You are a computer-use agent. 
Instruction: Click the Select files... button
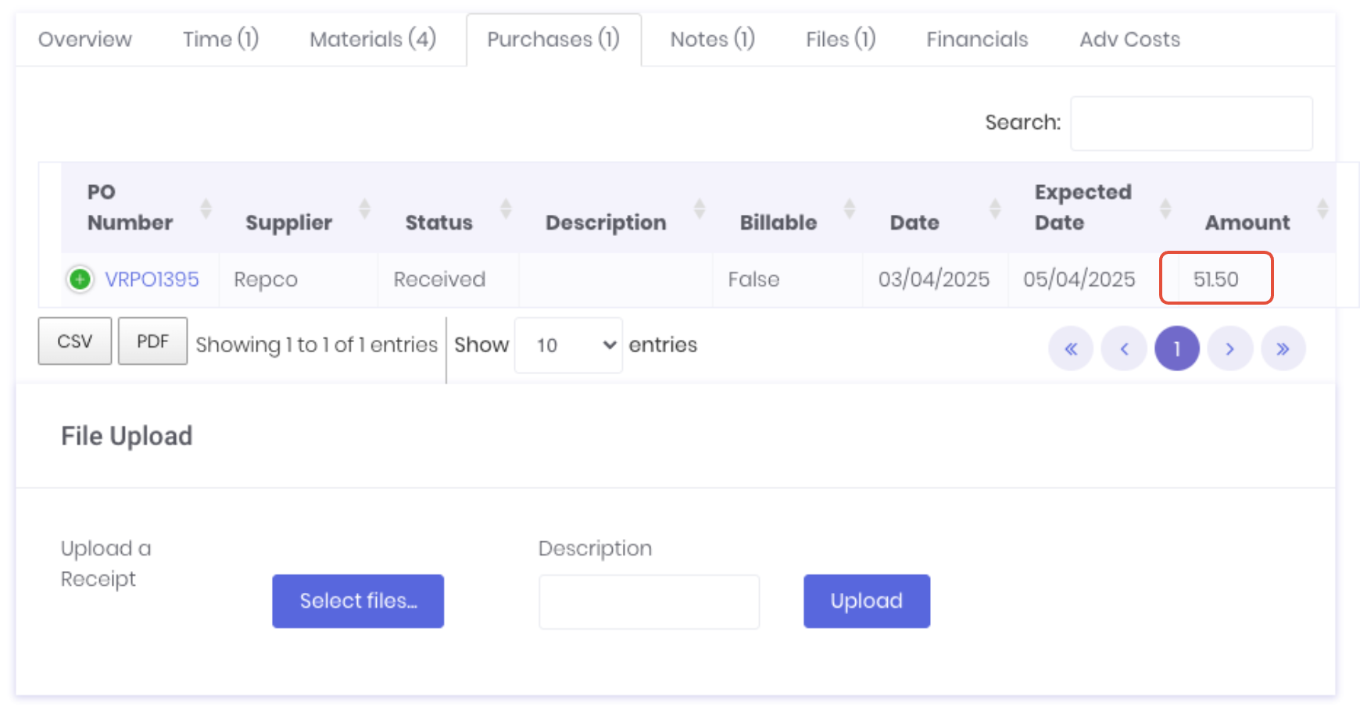point(358,601)
